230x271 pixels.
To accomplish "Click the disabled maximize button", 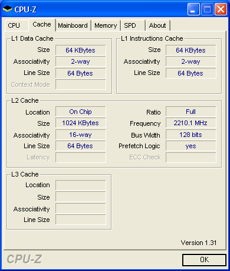I will [207, 9].
